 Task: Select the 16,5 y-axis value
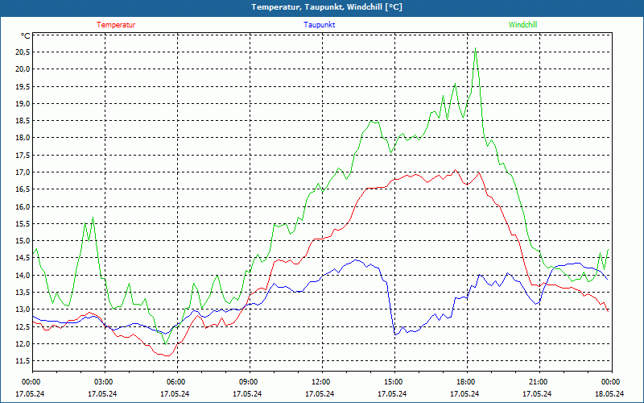[23, 189]
